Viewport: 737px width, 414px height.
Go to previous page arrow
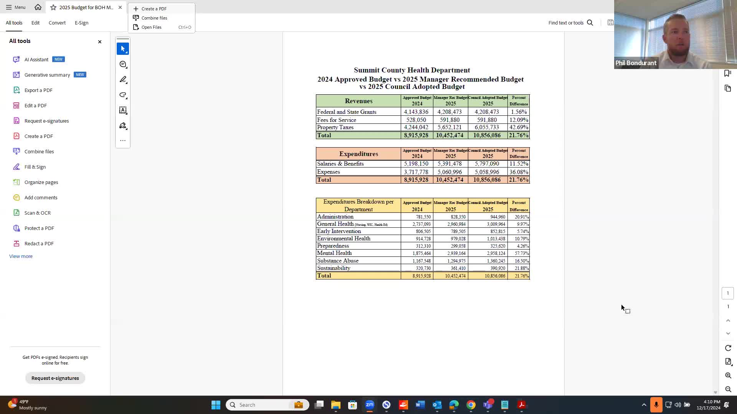coord(728,320)
